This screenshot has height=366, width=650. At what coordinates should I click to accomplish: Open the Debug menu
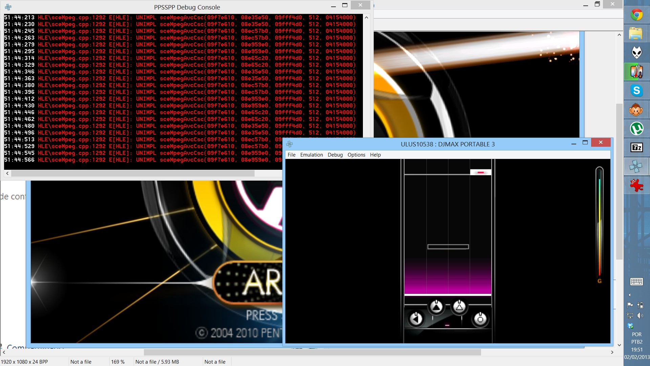(x=335, y=155)
